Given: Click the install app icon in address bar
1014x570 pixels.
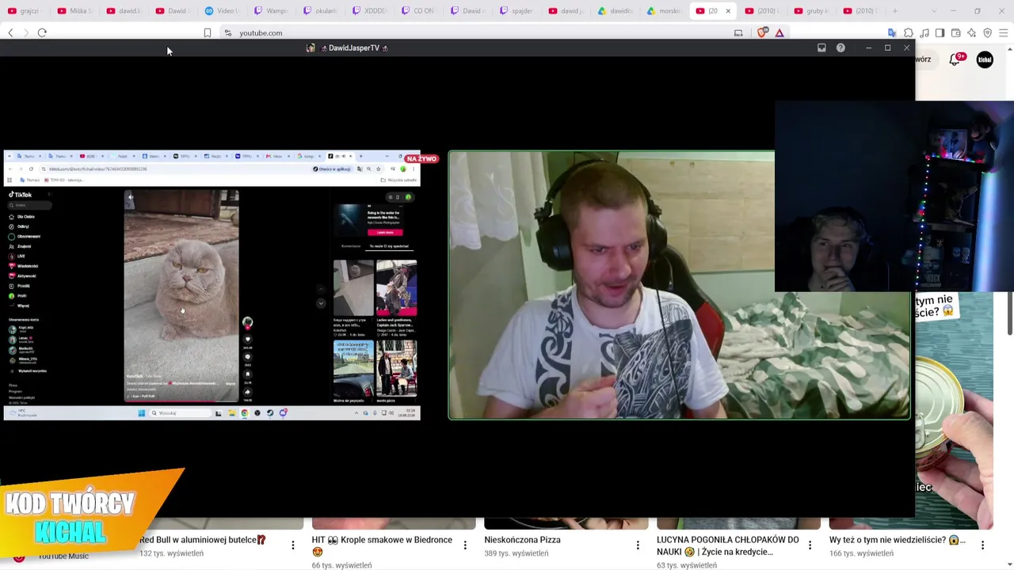Looking at the screenshot, I should 738,32.
